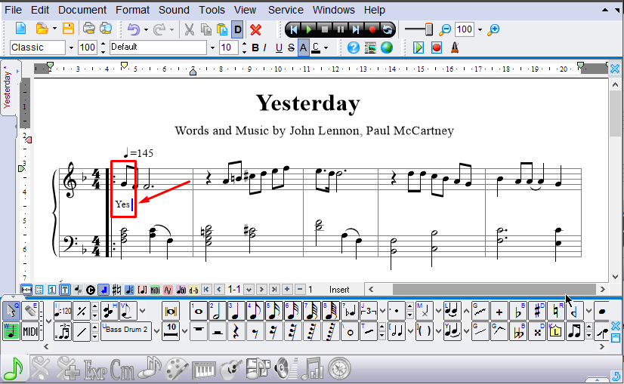
Task: Open the guitar palette
Action: [x=231, y=368]
